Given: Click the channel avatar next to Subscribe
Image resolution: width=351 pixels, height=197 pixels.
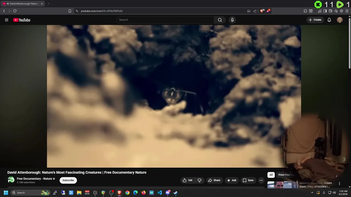Looking at the screenshot, I should (11, 180).
